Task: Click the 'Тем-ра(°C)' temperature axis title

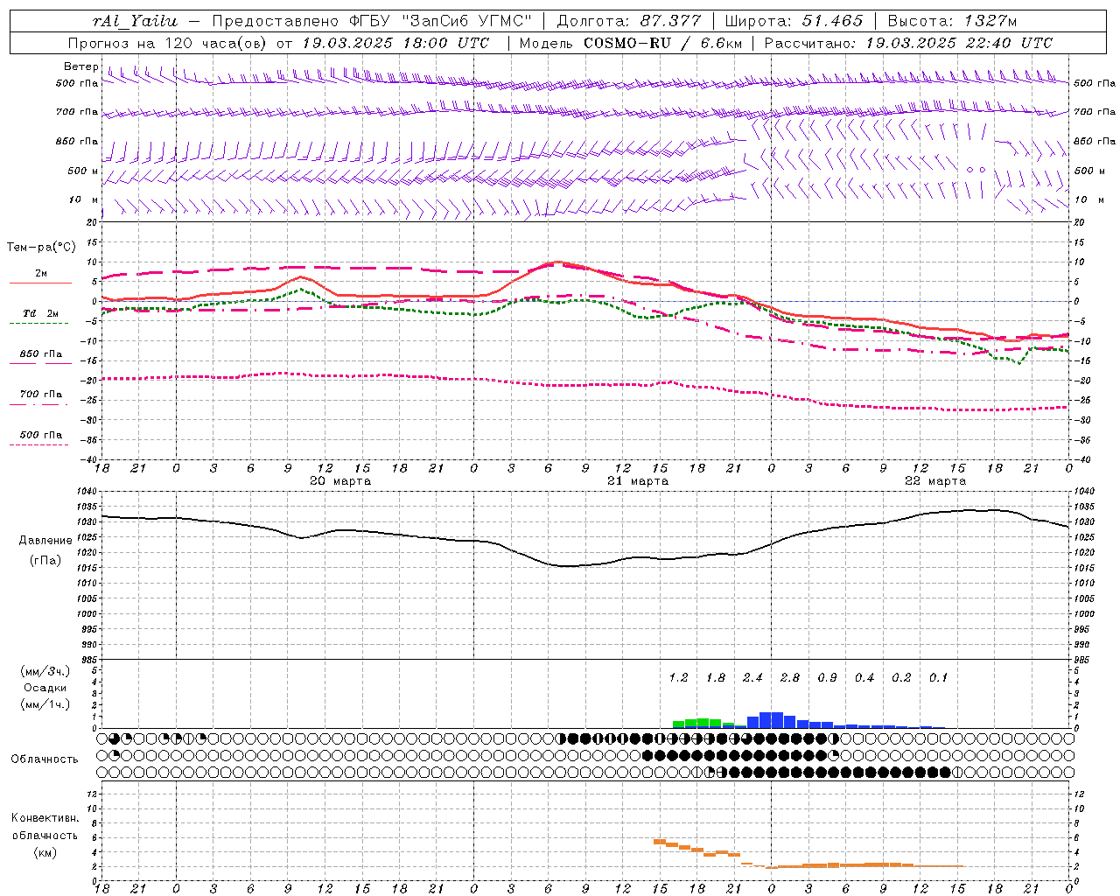Action: (40, 248)
